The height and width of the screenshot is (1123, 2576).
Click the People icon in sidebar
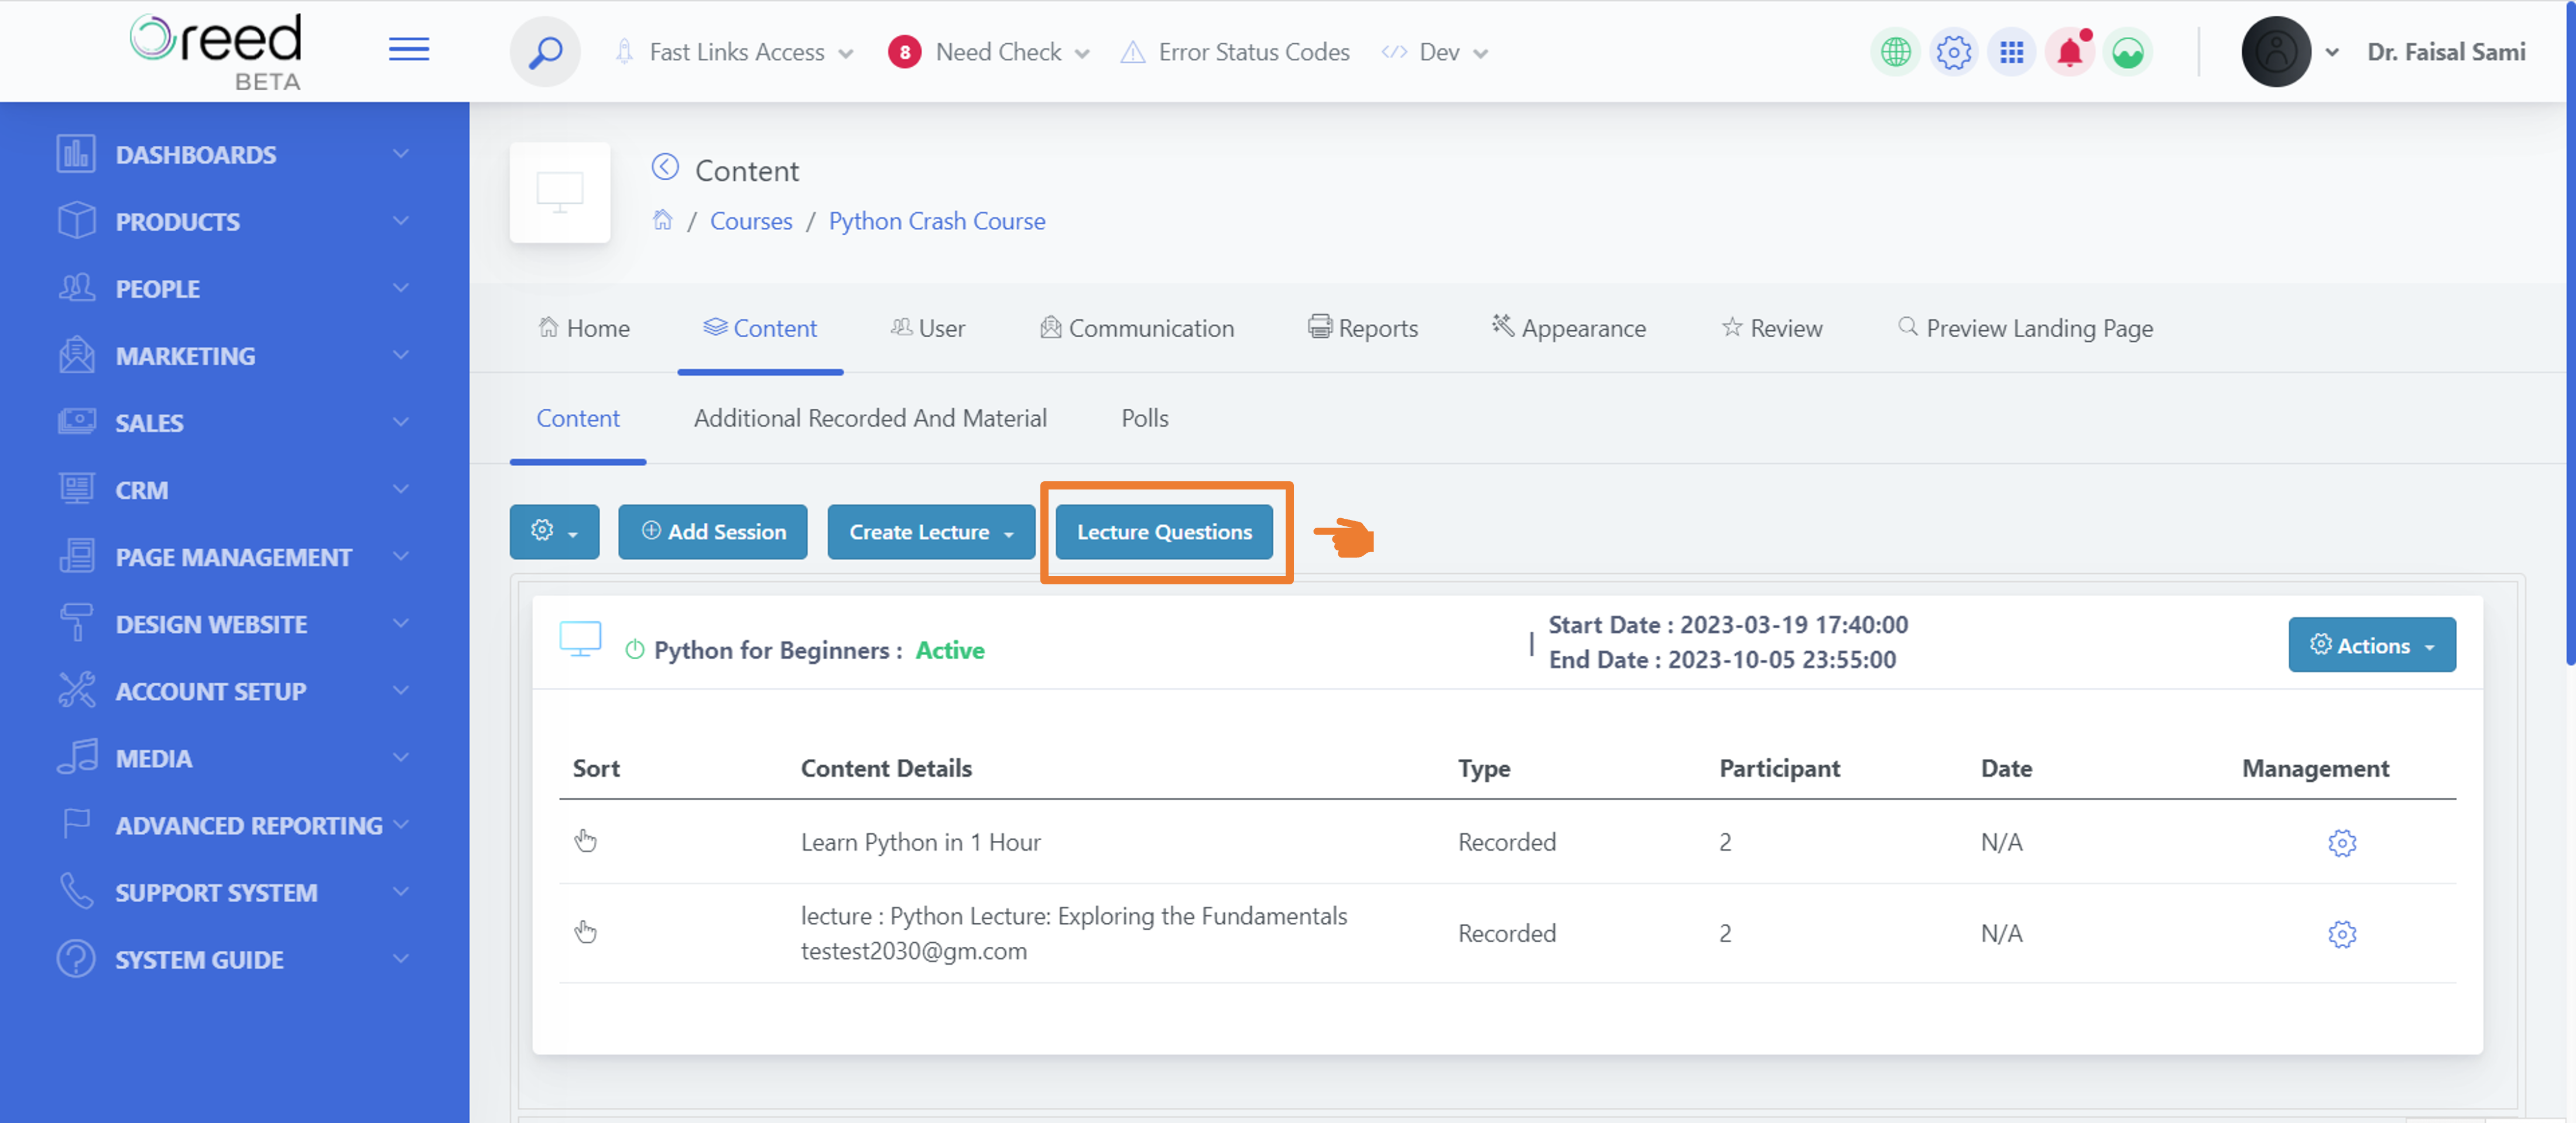[76, 288]
